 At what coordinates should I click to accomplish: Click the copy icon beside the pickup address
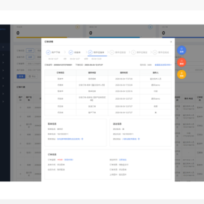82,139
